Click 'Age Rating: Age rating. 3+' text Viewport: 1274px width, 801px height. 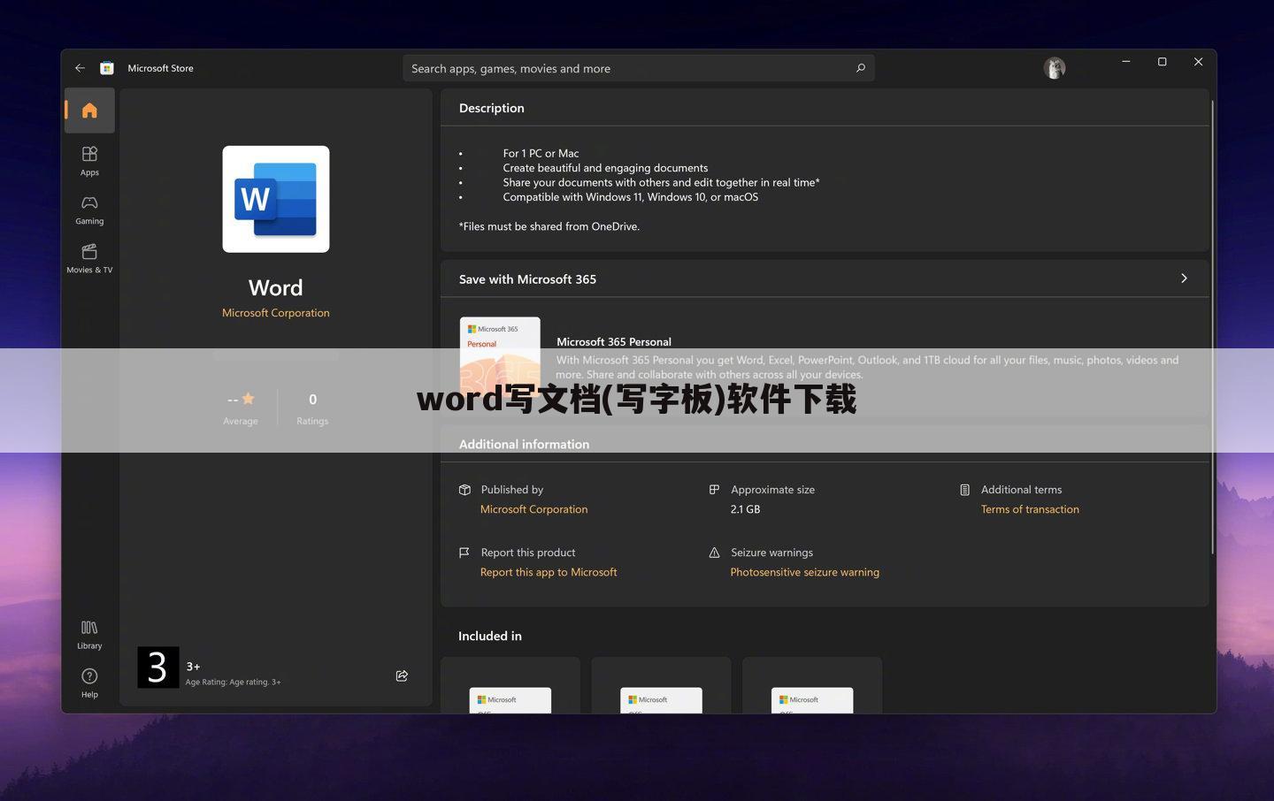tap(233, 682)
